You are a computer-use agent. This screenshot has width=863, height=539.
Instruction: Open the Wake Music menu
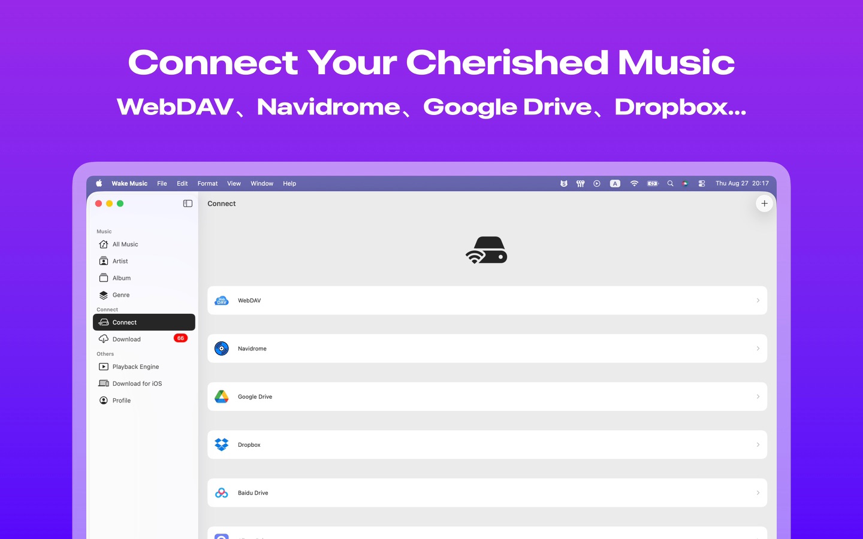tap(129, 183)
